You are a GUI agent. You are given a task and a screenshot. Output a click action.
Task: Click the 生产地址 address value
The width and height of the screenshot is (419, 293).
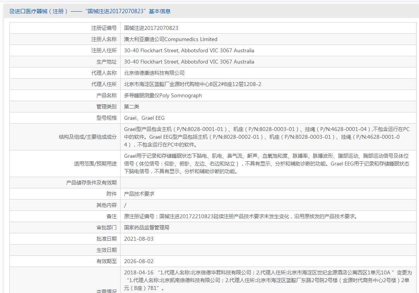(189, 62)
